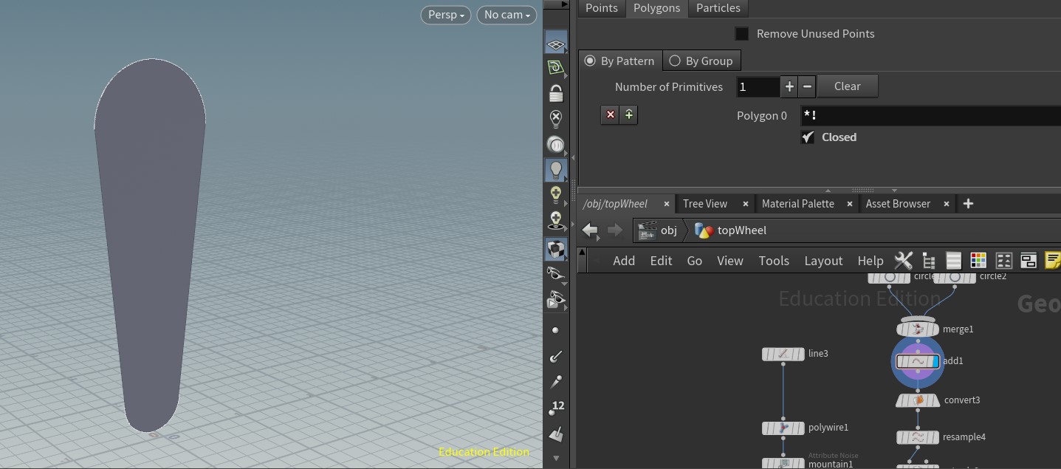
Task: Open the Material Palette tab
Action: [797, 204]
